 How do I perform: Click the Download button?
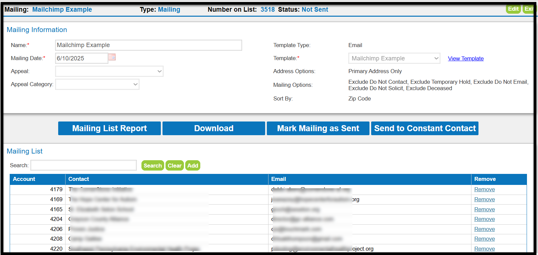point(214,128)
